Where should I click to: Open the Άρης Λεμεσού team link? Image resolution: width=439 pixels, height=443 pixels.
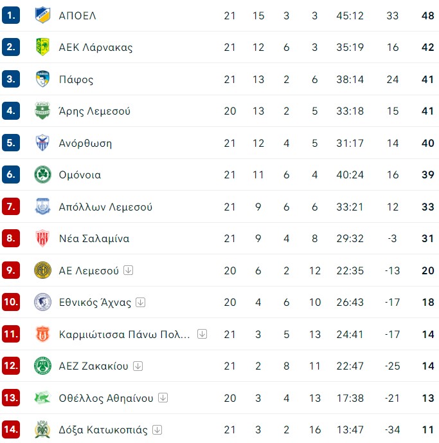click(94, 111)
